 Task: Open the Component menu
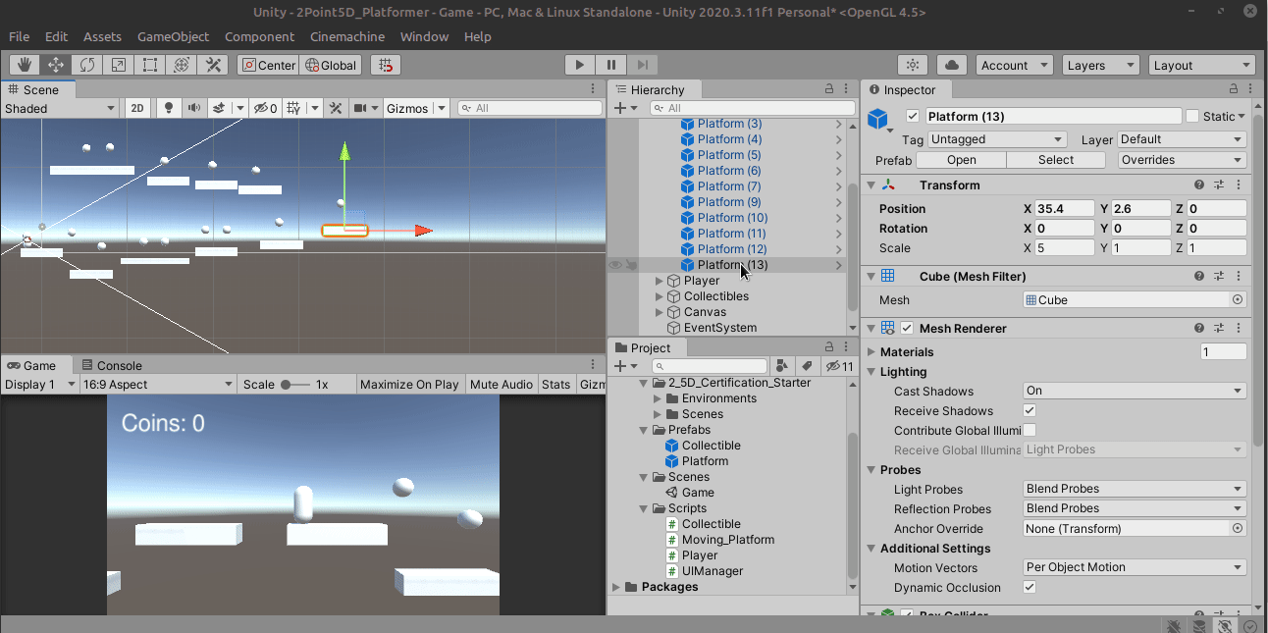click(259, 36)
